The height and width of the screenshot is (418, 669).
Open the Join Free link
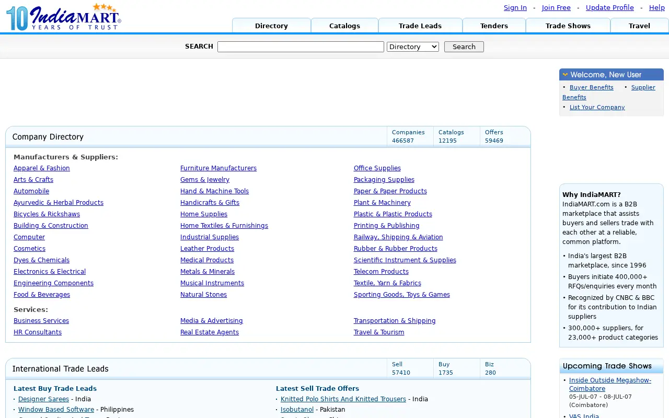pos(556,8)
